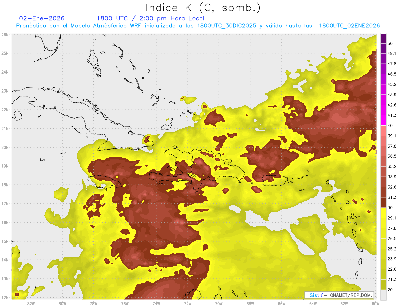
Task: Click the colorbar value '27.8'
Action: [392, 228]
